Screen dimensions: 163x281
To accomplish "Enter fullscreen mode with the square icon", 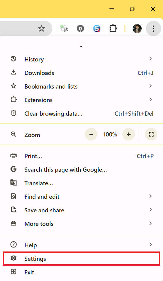I will (x=151, y=134).
